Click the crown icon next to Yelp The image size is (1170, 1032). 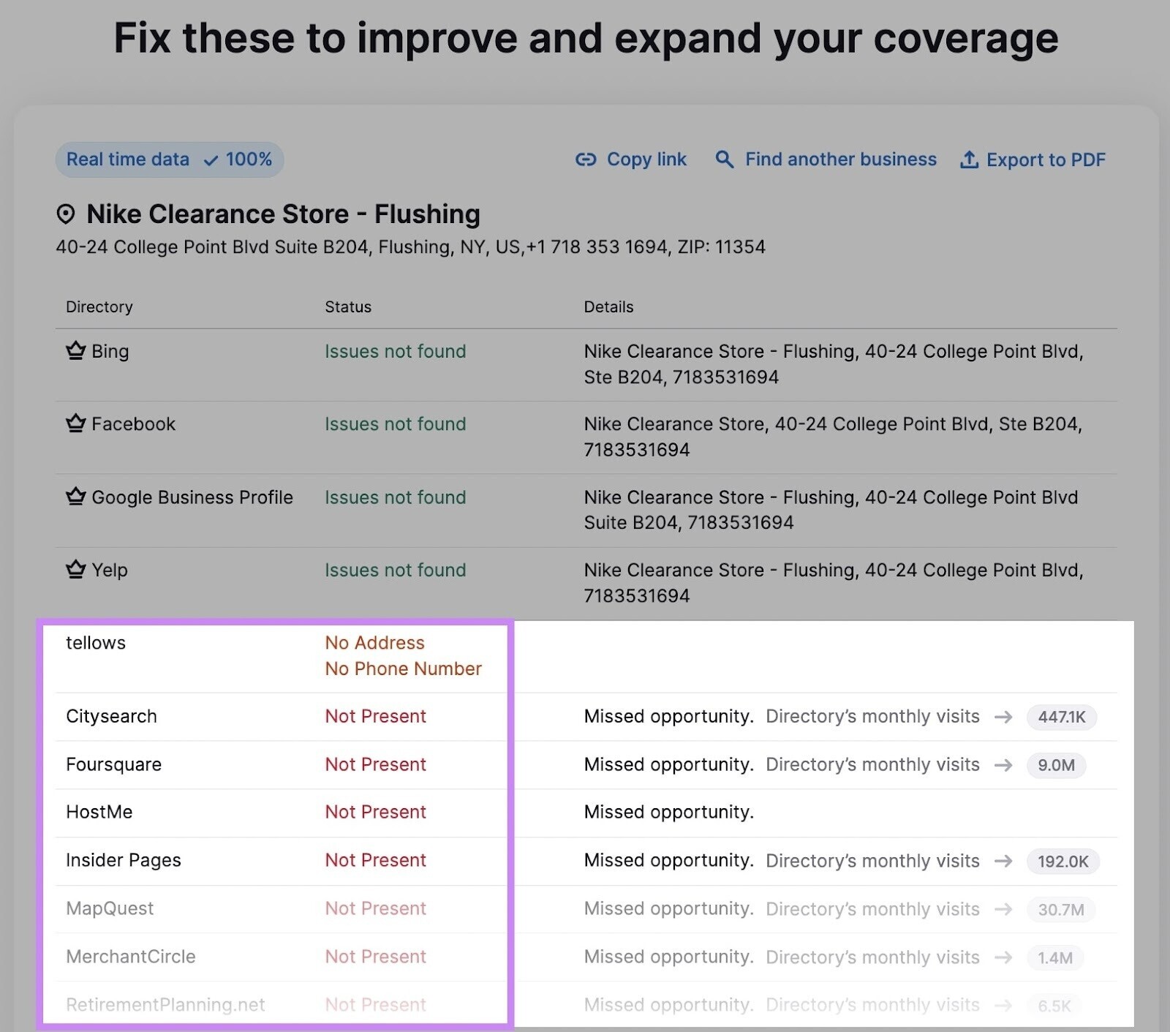pyautogui.click(x=76, y=570)
